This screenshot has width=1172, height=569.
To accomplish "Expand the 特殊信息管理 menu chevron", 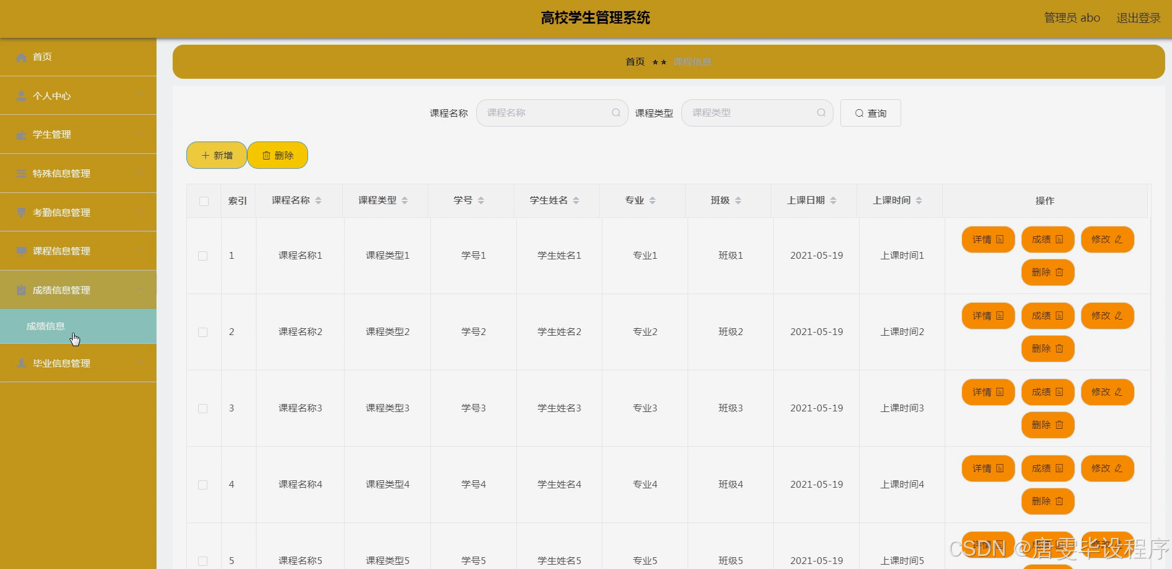I will pos(140,173).
